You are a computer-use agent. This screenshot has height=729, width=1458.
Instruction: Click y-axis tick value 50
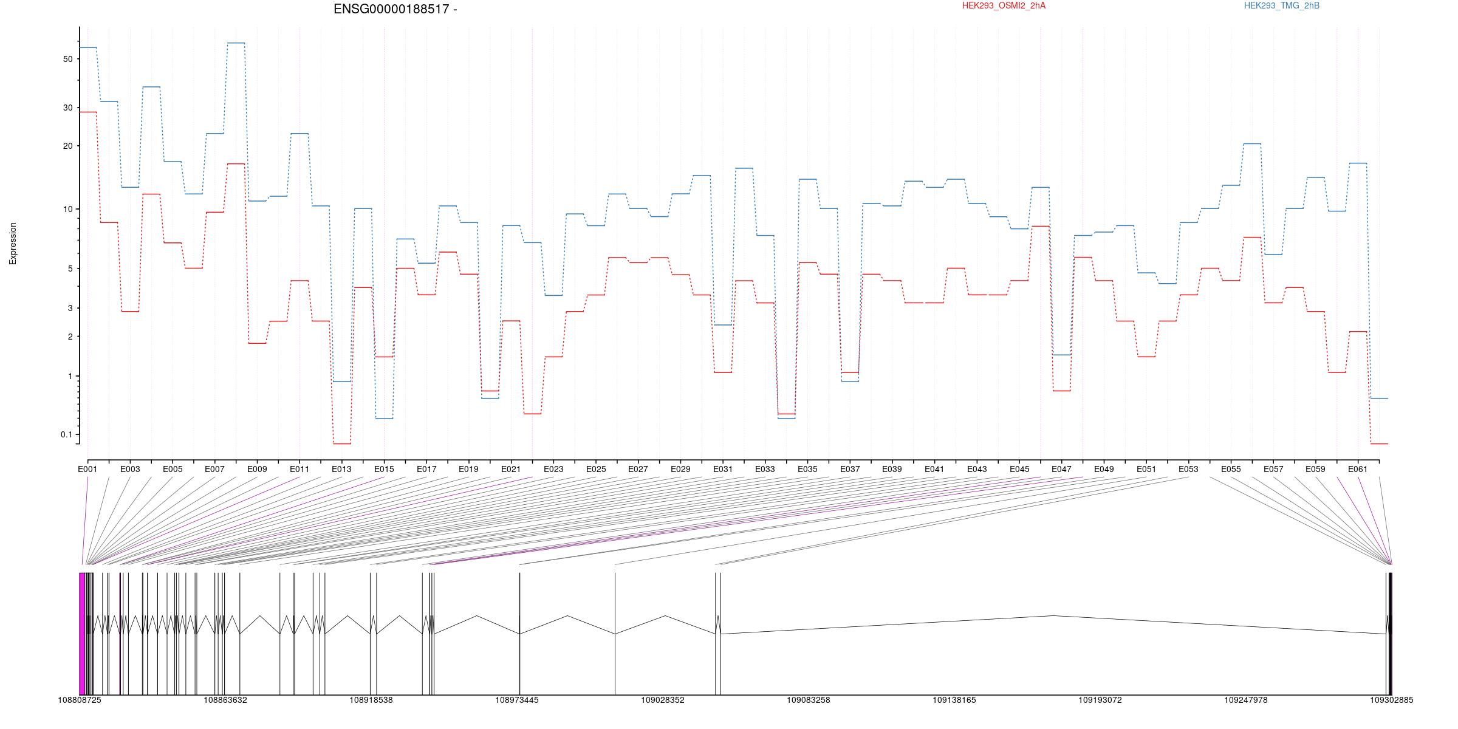pyautogui.click(x=67, y=59)
